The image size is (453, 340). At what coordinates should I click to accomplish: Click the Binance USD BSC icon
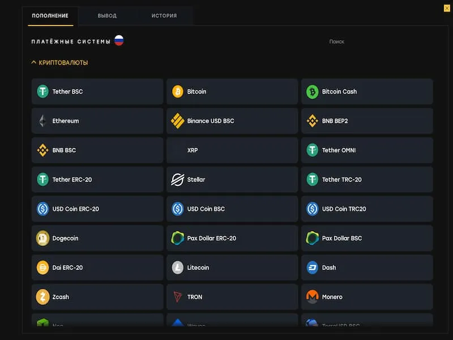click(x=178, y=121)
